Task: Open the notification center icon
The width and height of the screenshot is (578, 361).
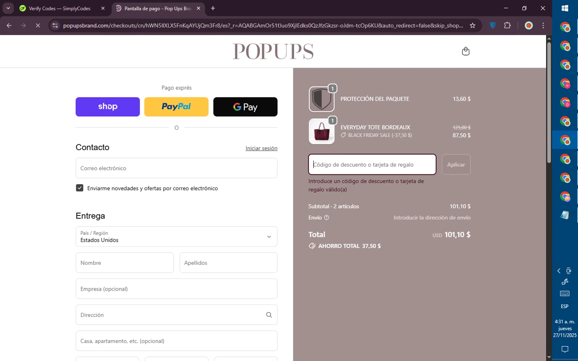Action: pos(565,349)
